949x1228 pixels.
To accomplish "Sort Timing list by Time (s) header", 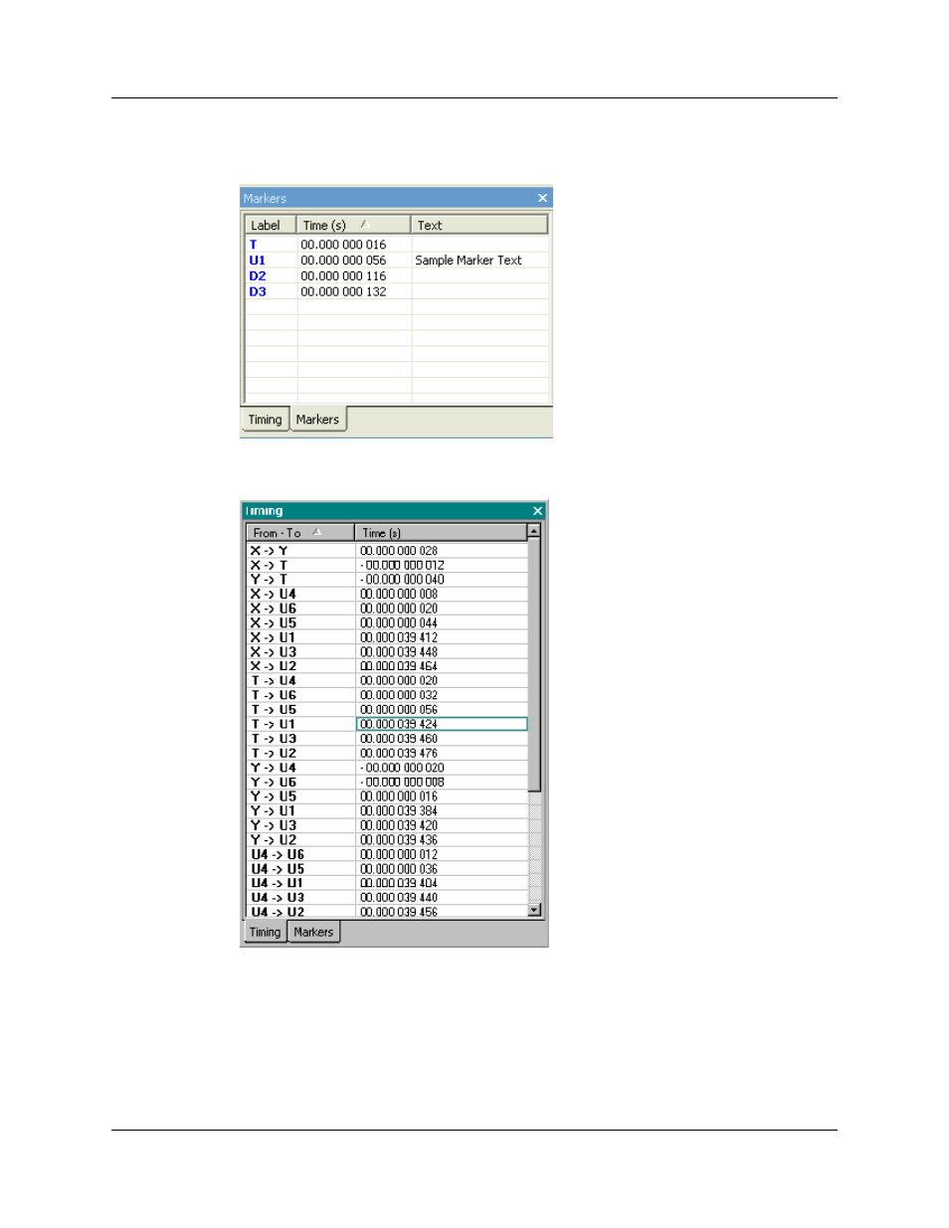I will coord(441,533).
